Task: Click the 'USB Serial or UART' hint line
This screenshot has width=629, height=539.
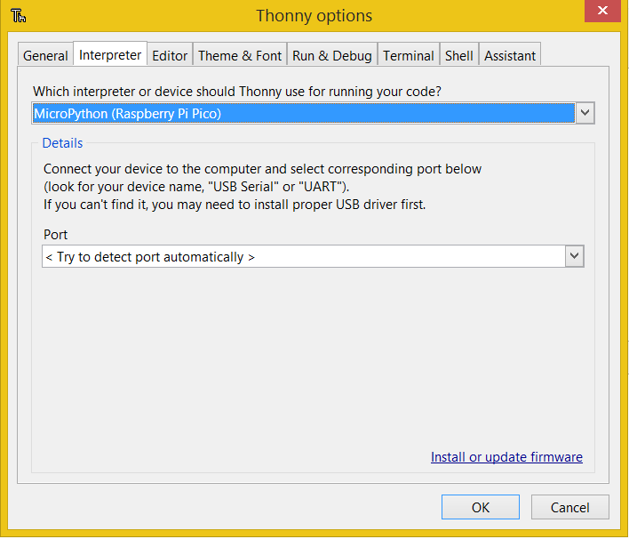Action: (x=196, y=187)
